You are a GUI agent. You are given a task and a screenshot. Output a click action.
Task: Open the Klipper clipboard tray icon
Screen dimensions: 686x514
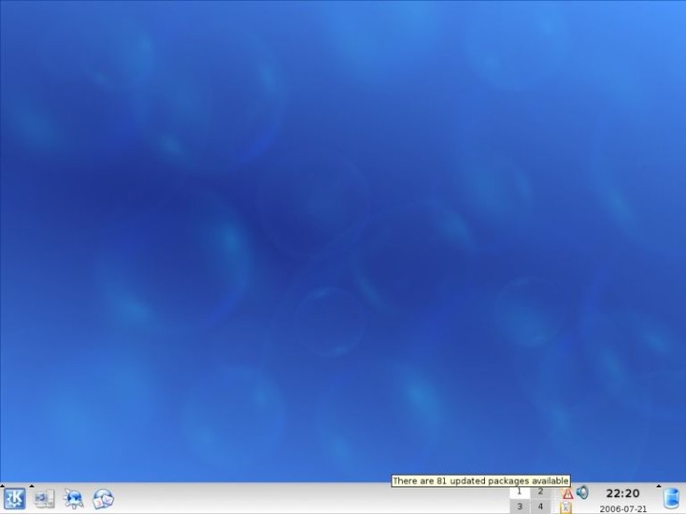pyautogui.click(x=566, y=508)
